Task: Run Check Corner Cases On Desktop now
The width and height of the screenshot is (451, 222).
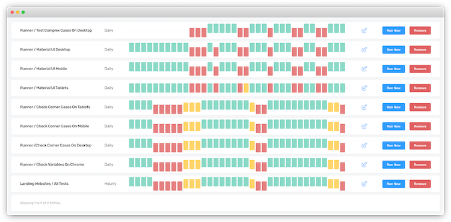Action: point(393,145)
